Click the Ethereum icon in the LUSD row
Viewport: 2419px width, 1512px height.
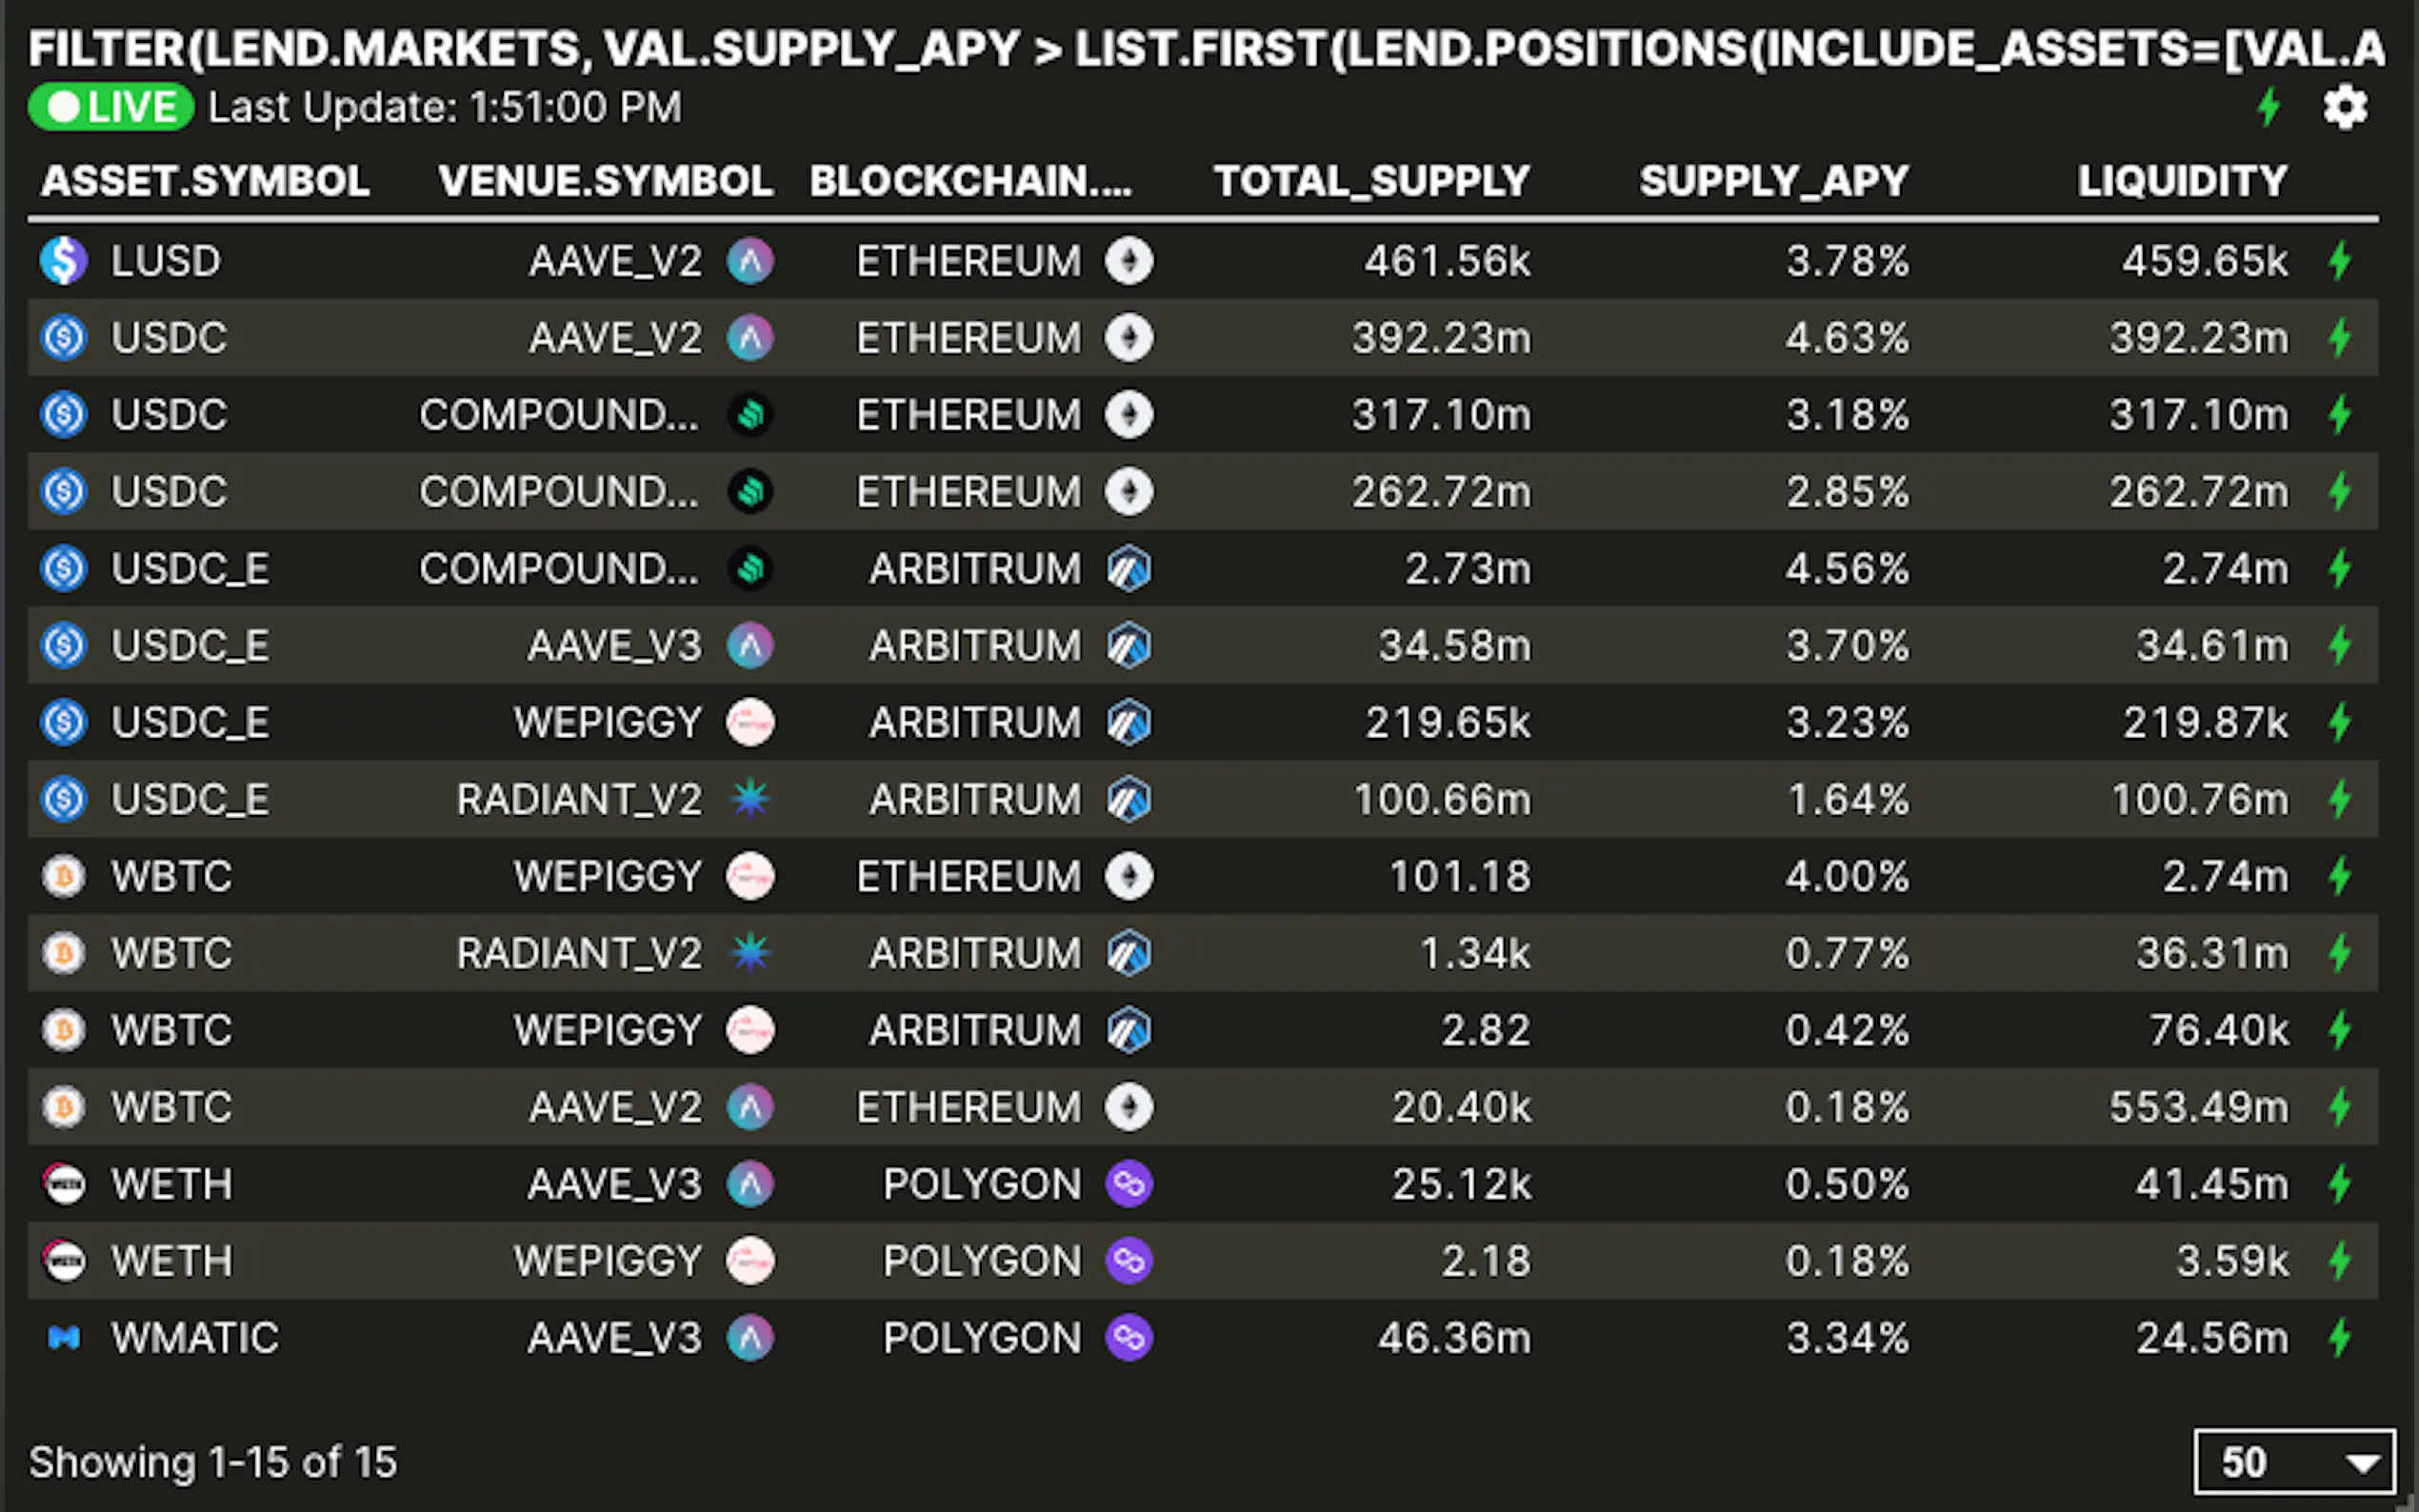point(1129,261)
